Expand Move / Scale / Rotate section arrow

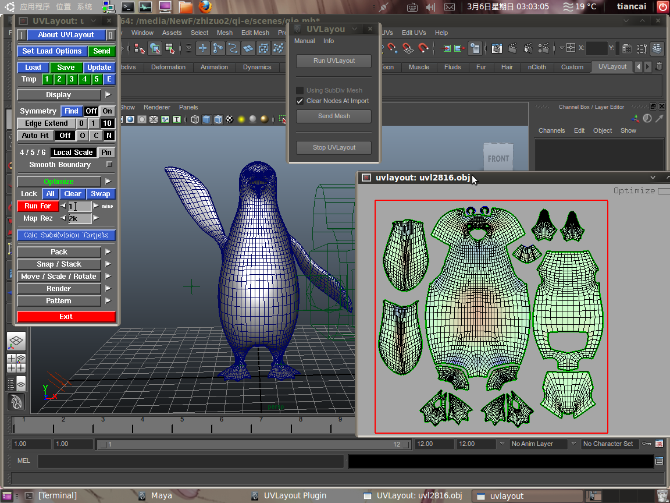pos(108,277)
